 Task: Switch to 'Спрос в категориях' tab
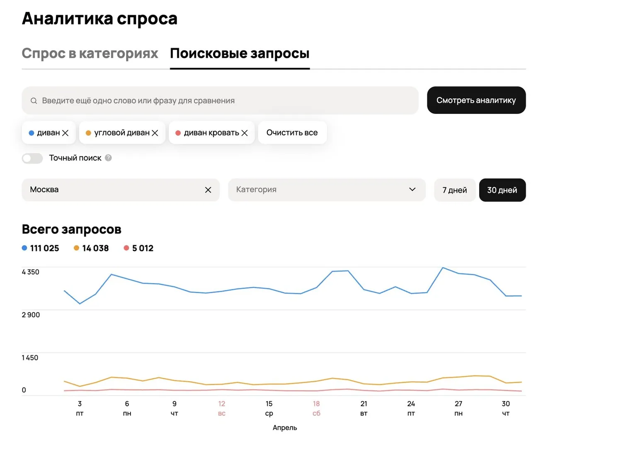click(90, 53)
